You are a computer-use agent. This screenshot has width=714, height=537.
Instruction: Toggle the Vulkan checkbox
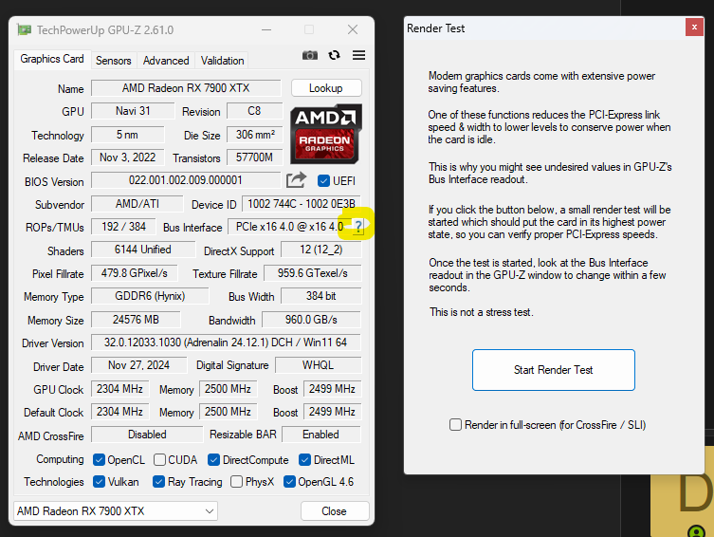click(99, 482)
